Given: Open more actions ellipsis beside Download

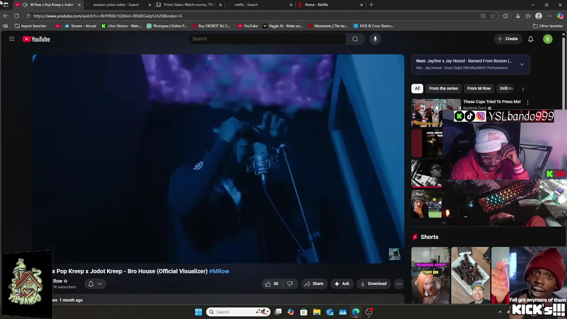Looking at the screenshot, I should (x=399, y=284).
